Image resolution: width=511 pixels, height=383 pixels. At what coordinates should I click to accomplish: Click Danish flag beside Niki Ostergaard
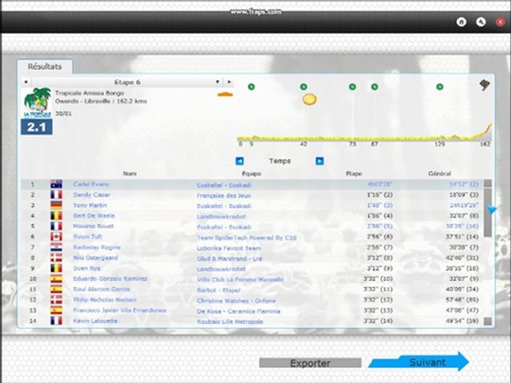56,257
